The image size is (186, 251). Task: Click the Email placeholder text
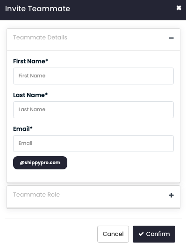[25, 143]
